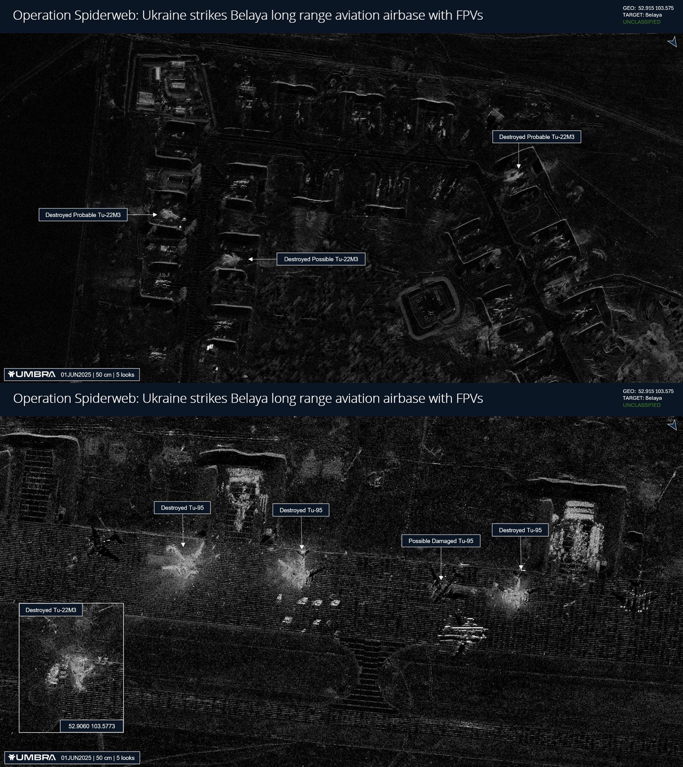683x767 pixels.
Task: Click the rightmost Destroyed Tu-95 label
Action: 520,530
